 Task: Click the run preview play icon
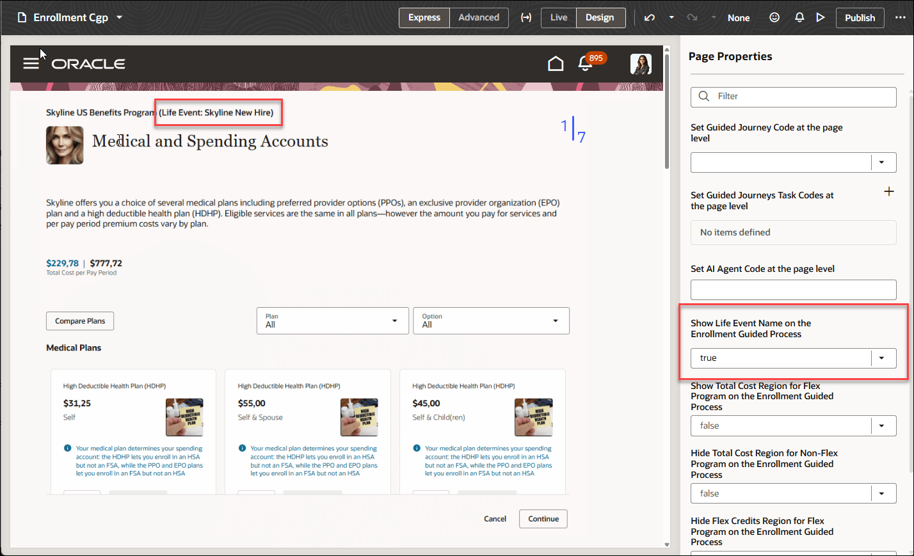821,17
